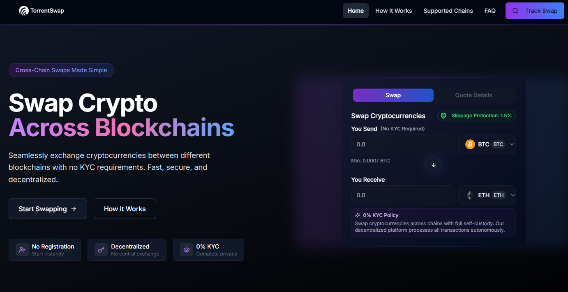Viewport: 568px width, 292px height.
Task: Click the shield icon on Slippage Protection badge
Action: pyautogui.click(x=443, y=115)
